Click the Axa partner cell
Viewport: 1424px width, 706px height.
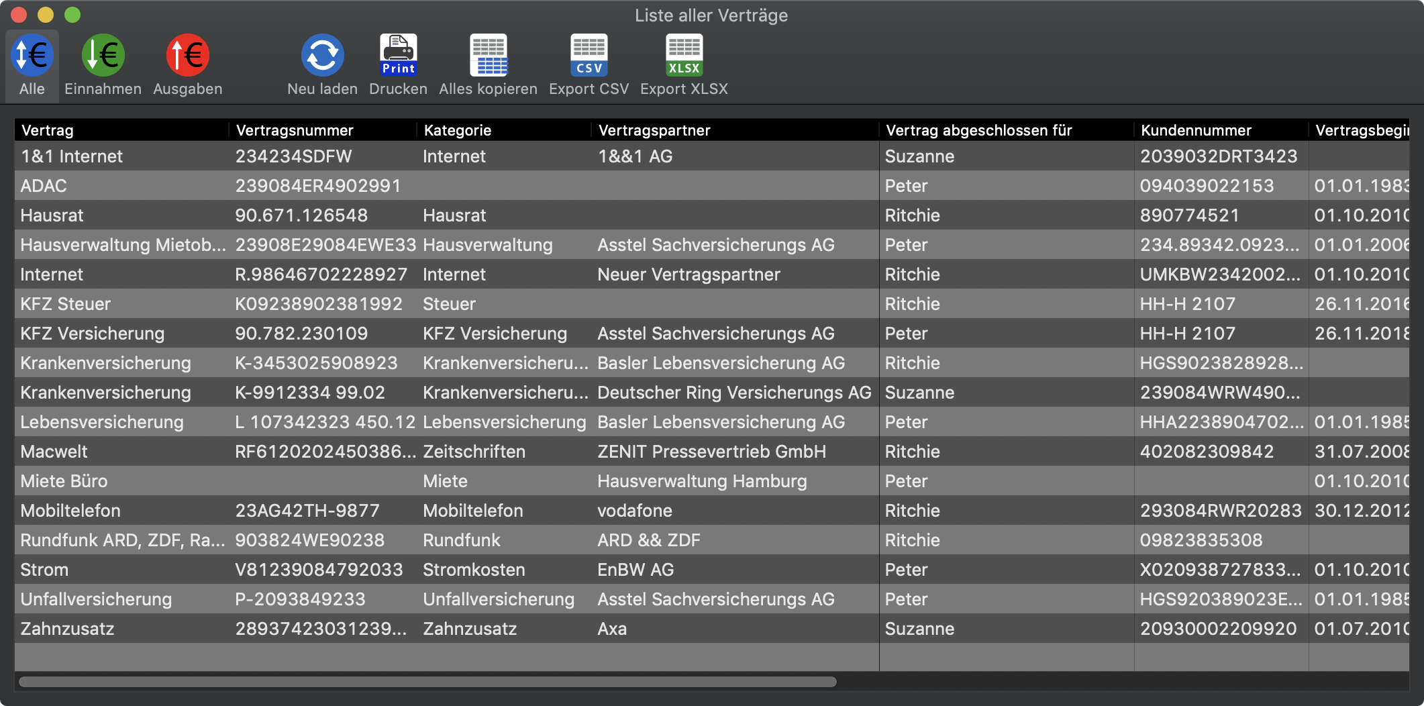tap(612, 629)
